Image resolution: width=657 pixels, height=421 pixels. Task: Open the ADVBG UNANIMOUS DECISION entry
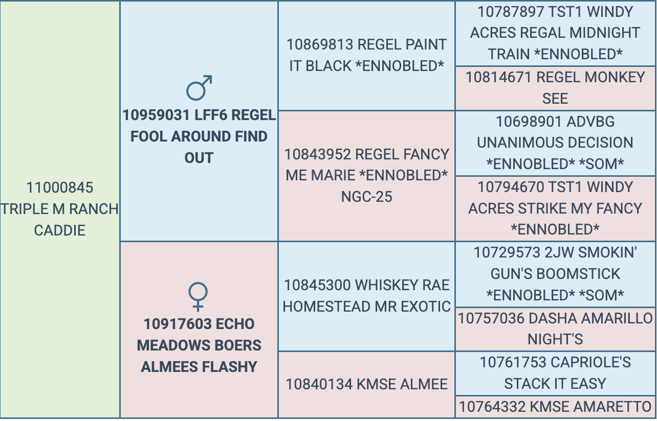555,143
